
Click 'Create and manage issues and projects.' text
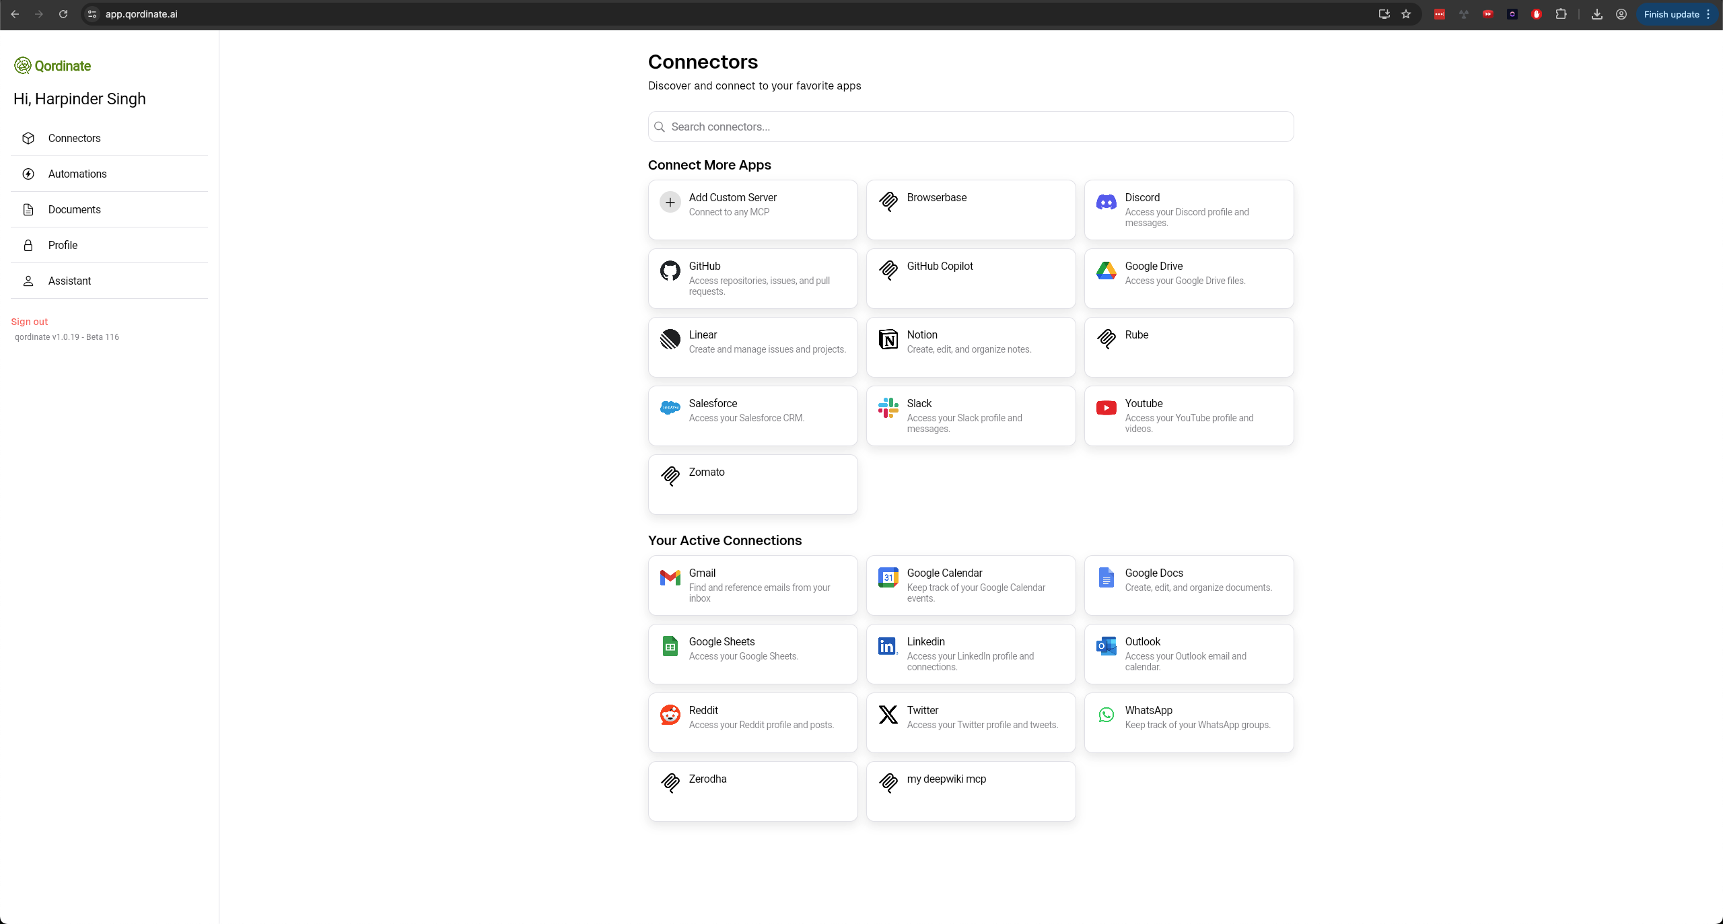click(767, 349)
